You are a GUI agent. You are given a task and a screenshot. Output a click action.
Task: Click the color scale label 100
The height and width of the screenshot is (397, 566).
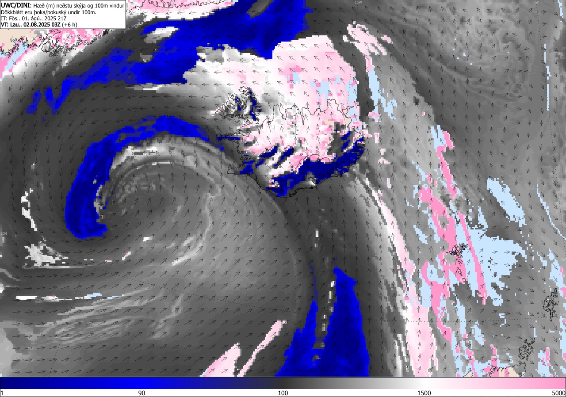tap(283, 393)
